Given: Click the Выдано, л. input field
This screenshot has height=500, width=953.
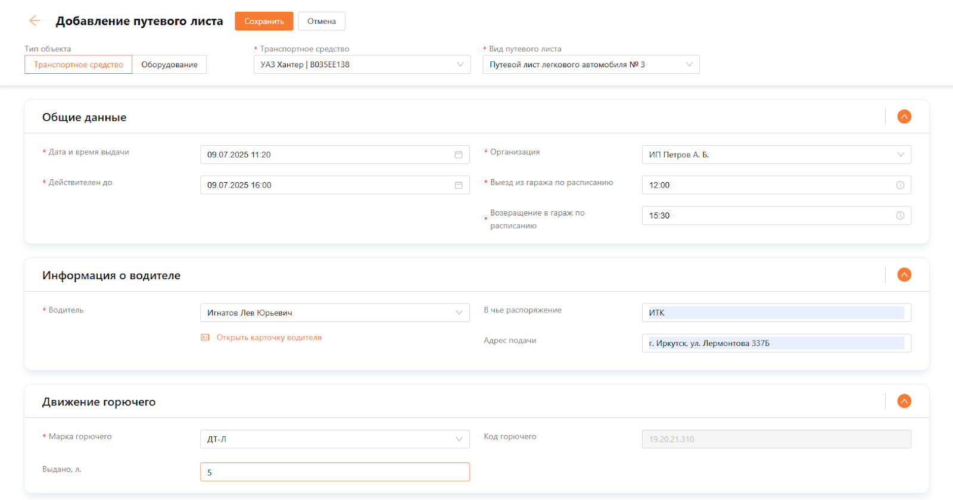Looking at the screenshot, I should coord(334,472).
